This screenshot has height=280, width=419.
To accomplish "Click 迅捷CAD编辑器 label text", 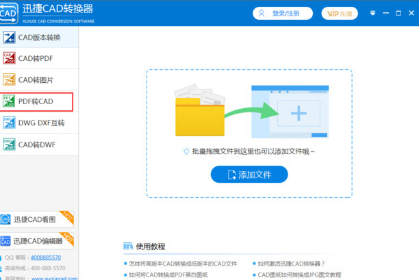I will pyautogui.click(x=38, y=241).
